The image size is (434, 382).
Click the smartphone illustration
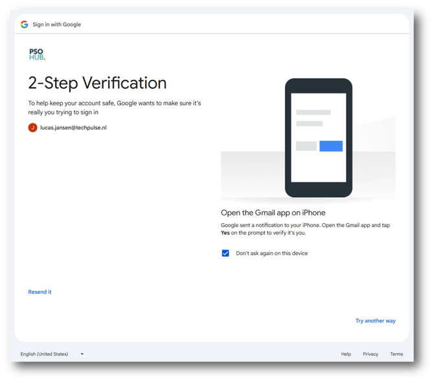[x=318, y=137]
